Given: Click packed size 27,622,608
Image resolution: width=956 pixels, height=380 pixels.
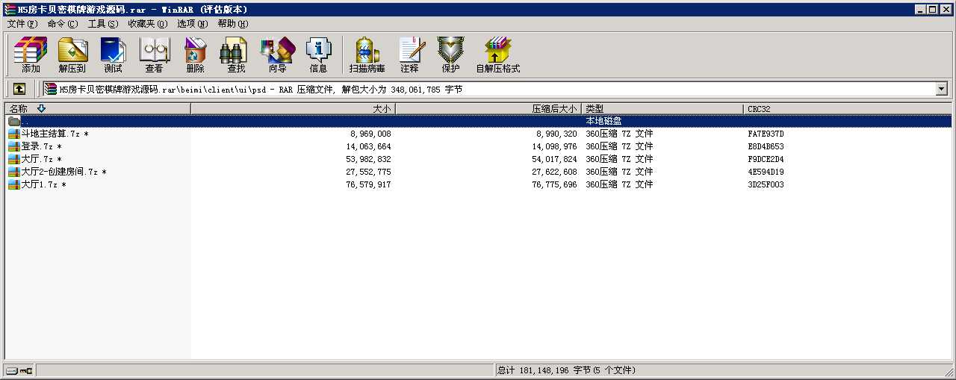Looking at the screenshot, I should [x=554, y=172].
